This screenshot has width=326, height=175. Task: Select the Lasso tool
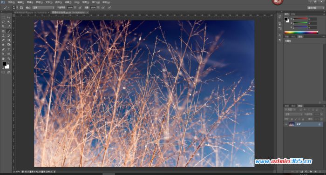click(x=3, y=22)
